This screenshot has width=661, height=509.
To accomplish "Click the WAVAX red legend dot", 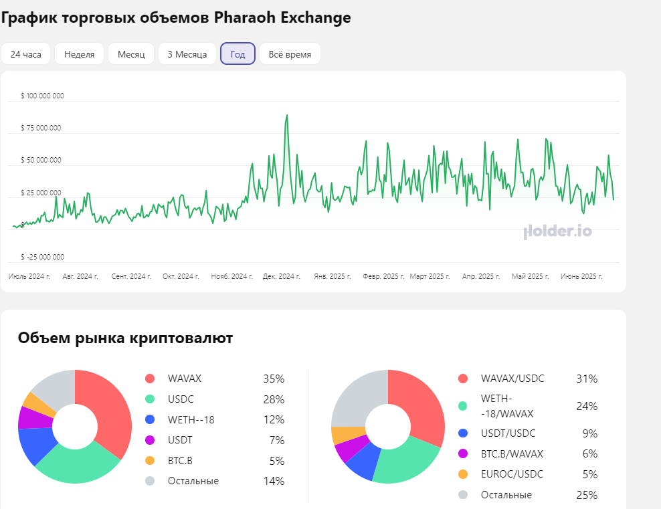I will pyautogui.click(x=150, y=379).
